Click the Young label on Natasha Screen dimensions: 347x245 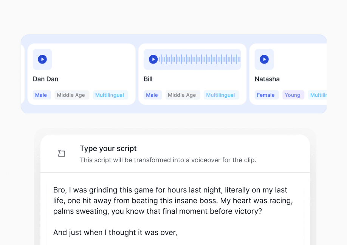293,95
